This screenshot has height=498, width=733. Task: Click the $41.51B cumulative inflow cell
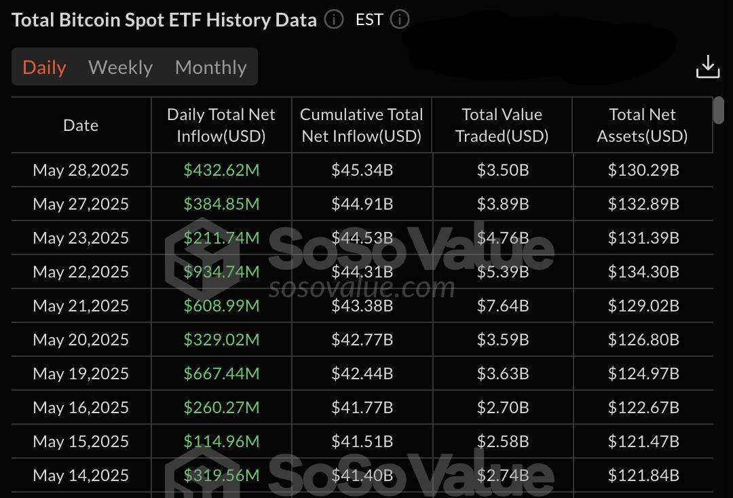click(362, 442)
